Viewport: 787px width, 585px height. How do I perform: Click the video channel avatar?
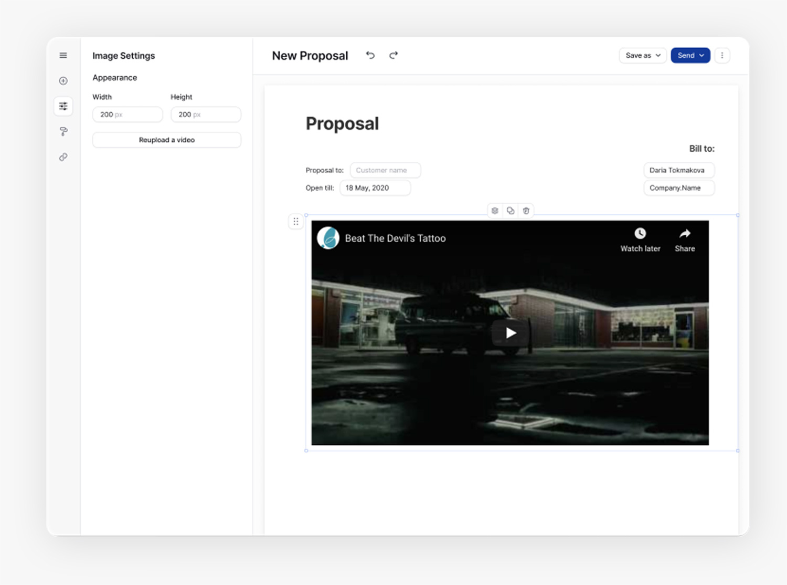(x=328, y=238)
